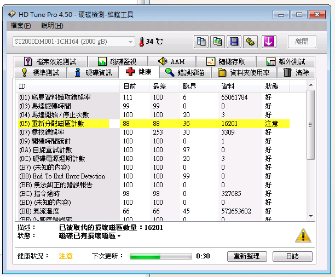Click the 目前 column header
Screen dimensions: 335x277
coord(135,86)
